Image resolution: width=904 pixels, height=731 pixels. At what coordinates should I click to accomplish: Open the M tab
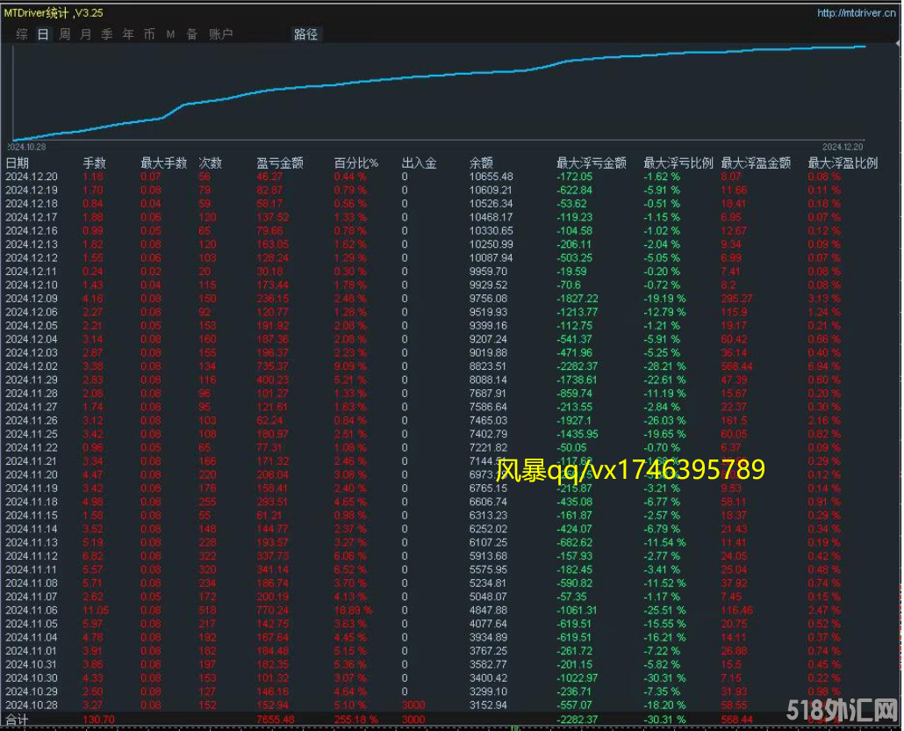click(170, 34)
